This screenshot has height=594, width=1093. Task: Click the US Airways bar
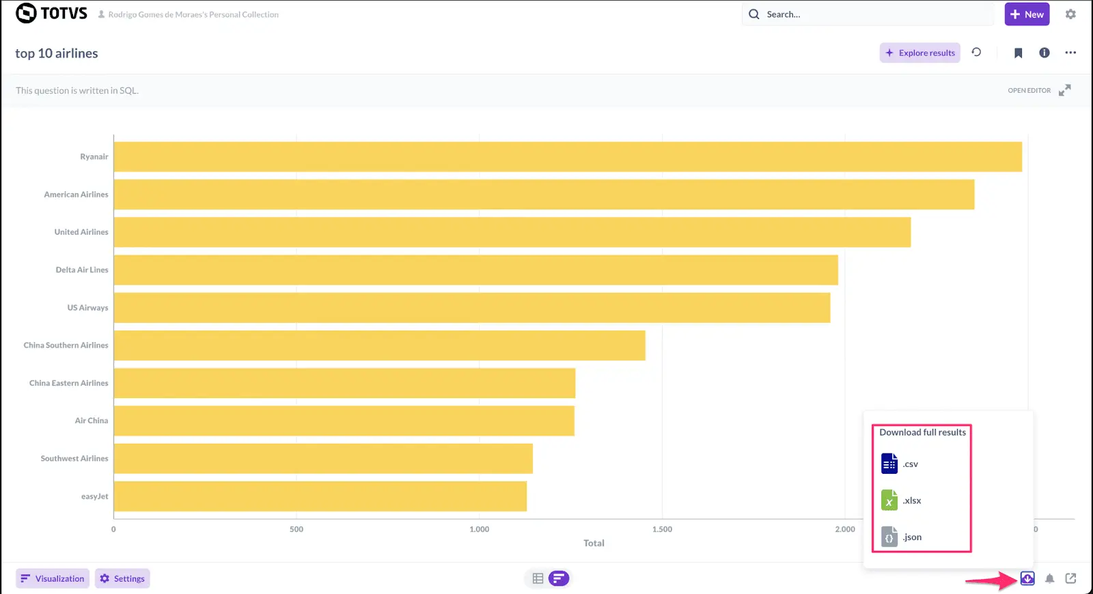pyautogui.click(x=472, y=308)
